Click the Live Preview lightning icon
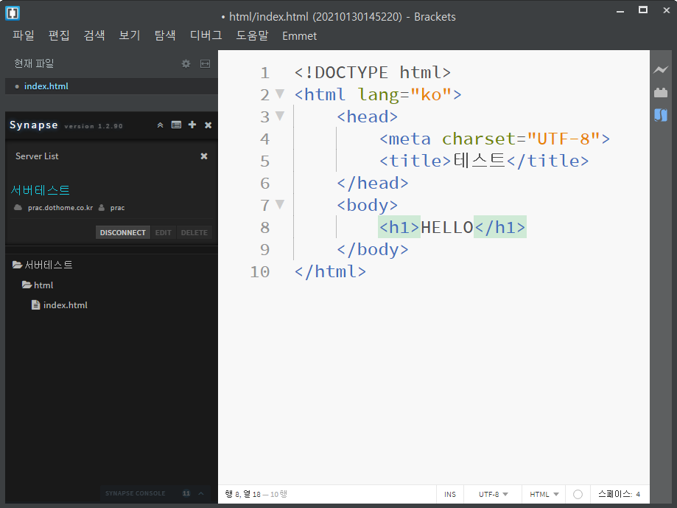The height and width of the screenshot is (508, 677). pyautogui.click(x=661, y=69)
